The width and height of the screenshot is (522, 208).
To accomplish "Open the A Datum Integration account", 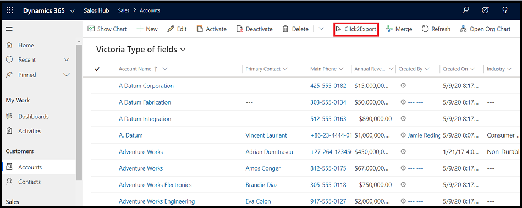I will (x=145, y=119).
